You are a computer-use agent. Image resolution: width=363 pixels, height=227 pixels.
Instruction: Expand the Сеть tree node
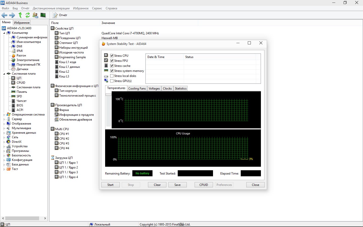4,137
